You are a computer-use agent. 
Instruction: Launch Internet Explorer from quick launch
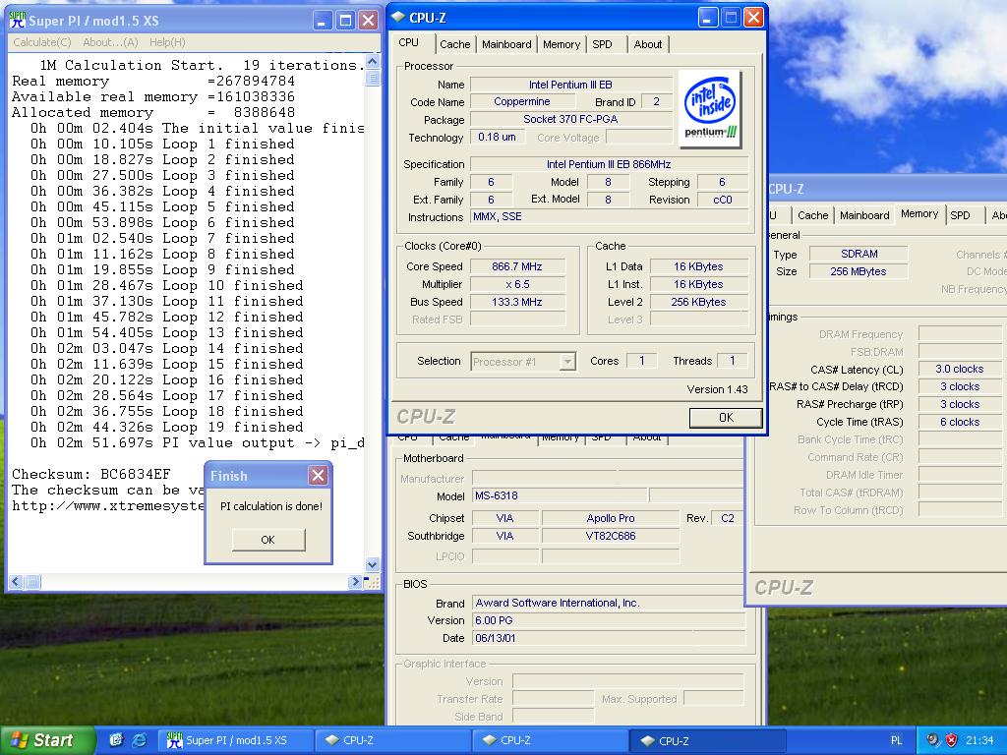pos(139,740)
